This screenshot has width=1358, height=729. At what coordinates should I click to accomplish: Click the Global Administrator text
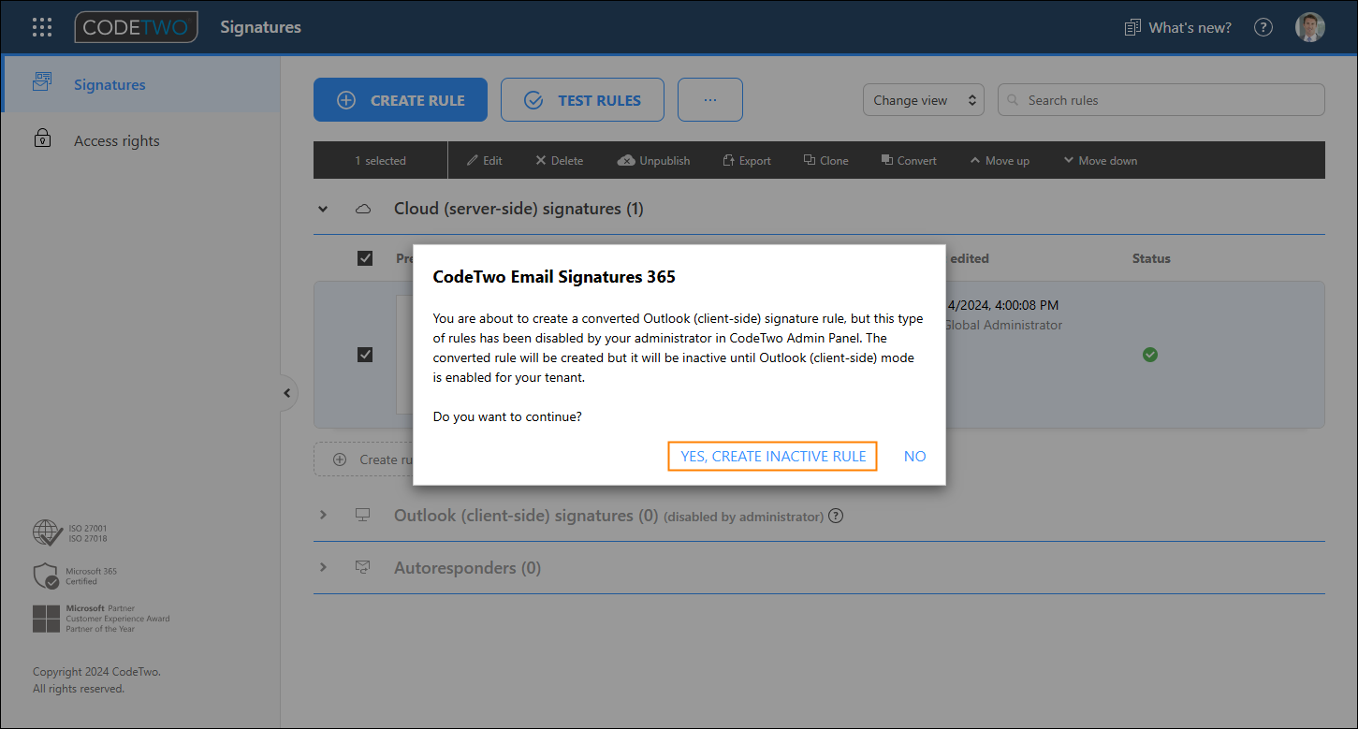point(1003,325)
